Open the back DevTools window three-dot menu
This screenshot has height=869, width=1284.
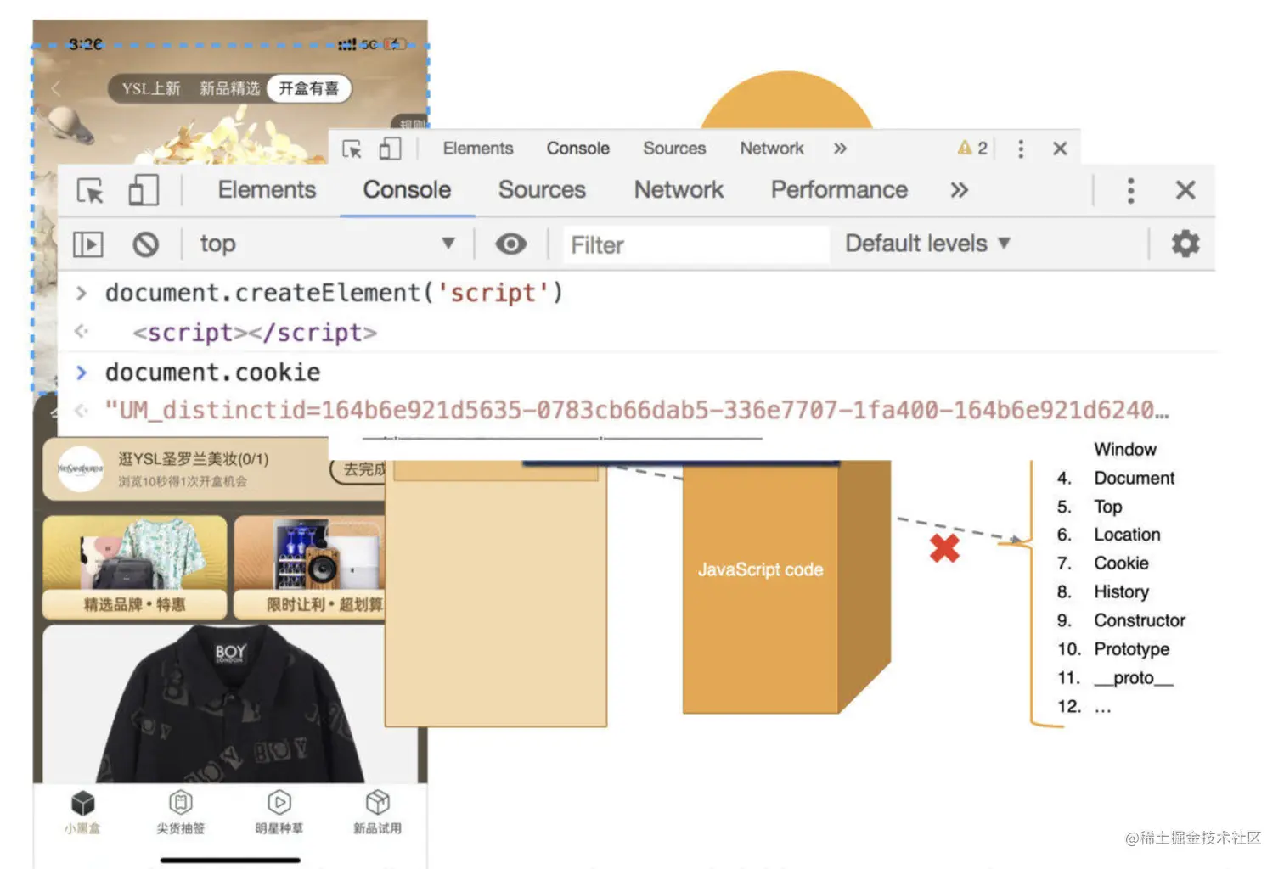1021,149
